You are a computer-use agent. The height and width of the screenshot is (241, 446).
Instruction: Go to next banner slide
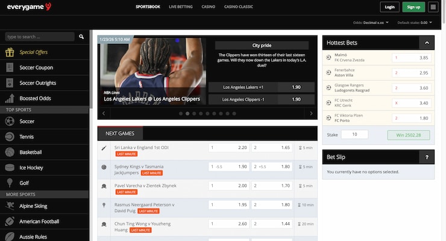tap(311, 114)
